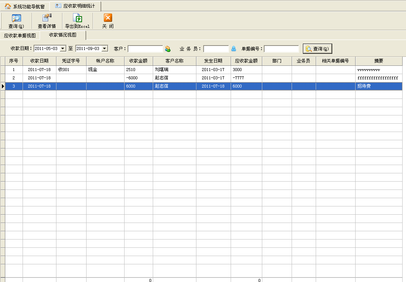Image resolution: width=406 pixels, height=282 pixels.
Task: Click the 摘要 column header
Action: pyautogui.click(x=379, y=61)
